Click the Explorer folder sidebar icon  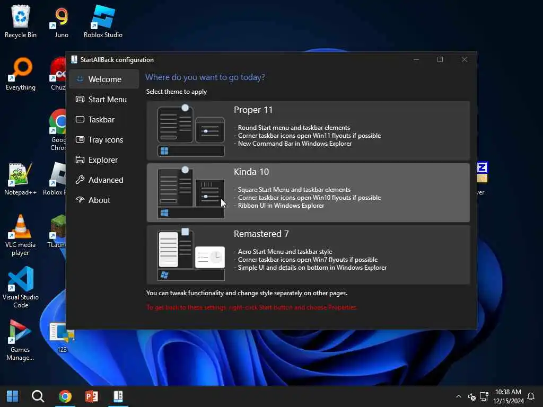(x=80, y=160)
